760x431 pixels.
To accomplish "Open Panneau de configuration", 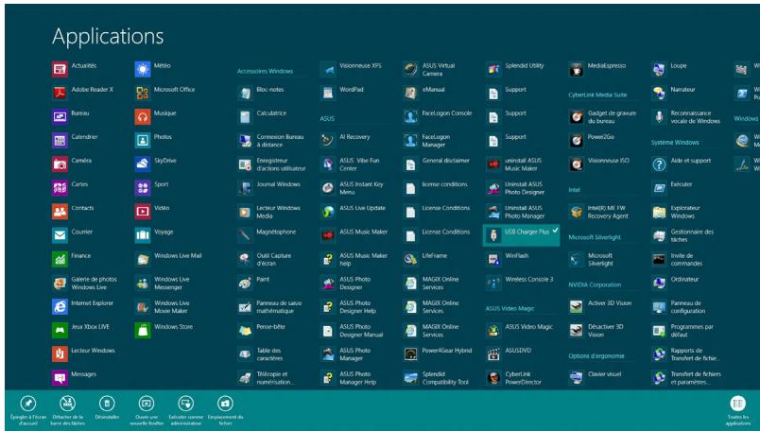I will [x=680, y=306].
